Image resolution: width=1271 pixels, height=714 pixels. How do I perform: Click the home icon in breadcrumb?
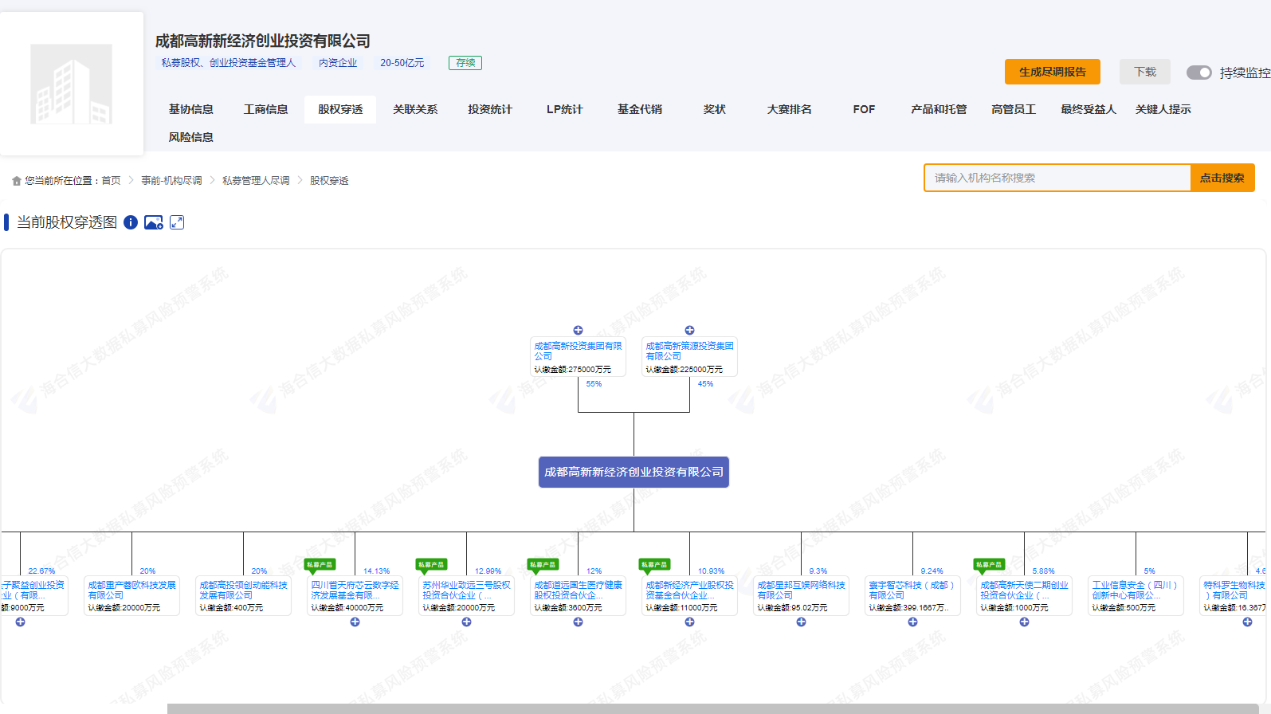click(x=16, y=181)
